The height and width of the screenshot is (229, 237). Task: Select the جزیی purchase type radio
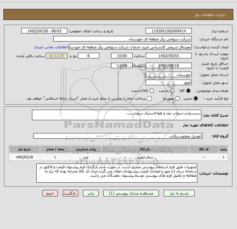195,98
